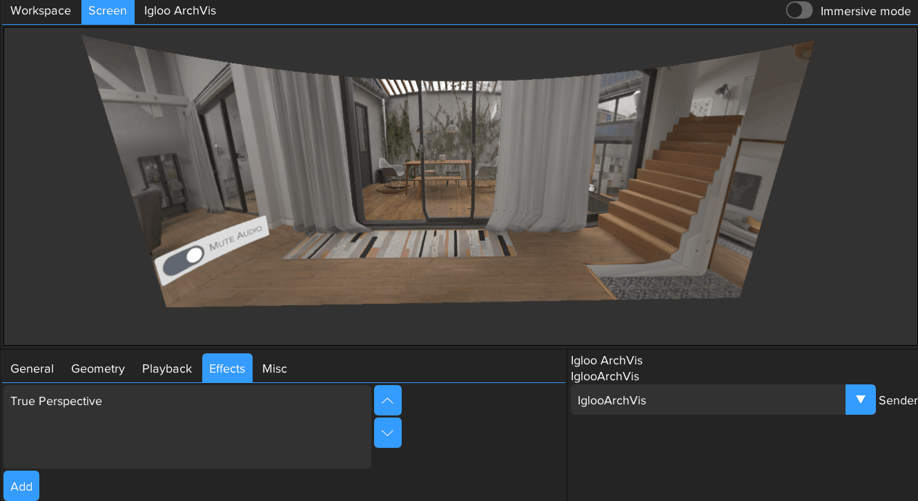The height and width of the screenshot is (501, 918).
Task: Switch to the General settings tab
Action: pos(31,368)
